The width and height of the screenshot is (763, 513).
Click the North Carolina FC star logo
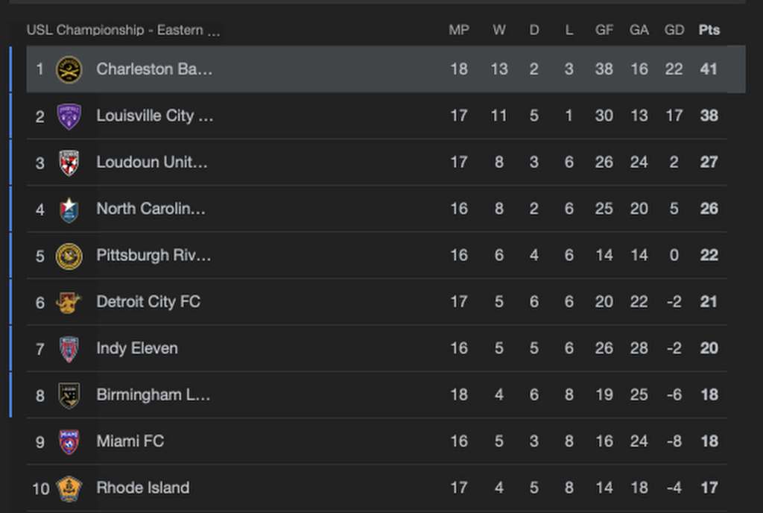pyautogui.click(x=69, y=210)
